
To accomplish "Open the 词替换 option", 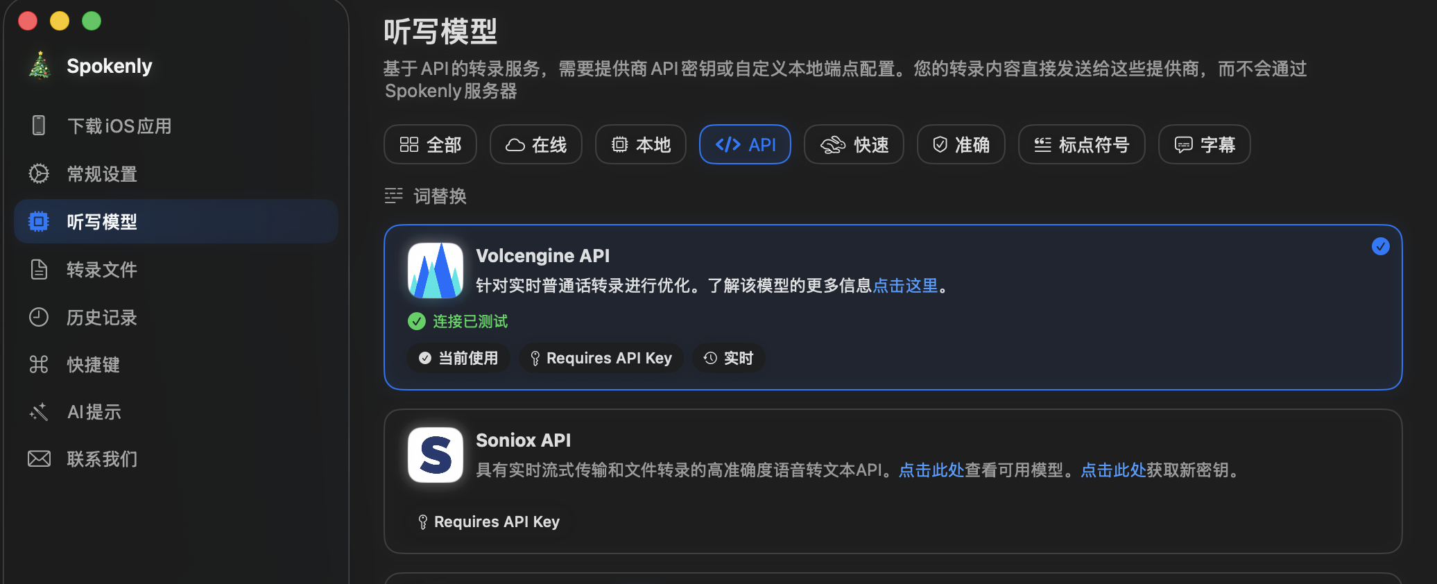I will 426,196.
